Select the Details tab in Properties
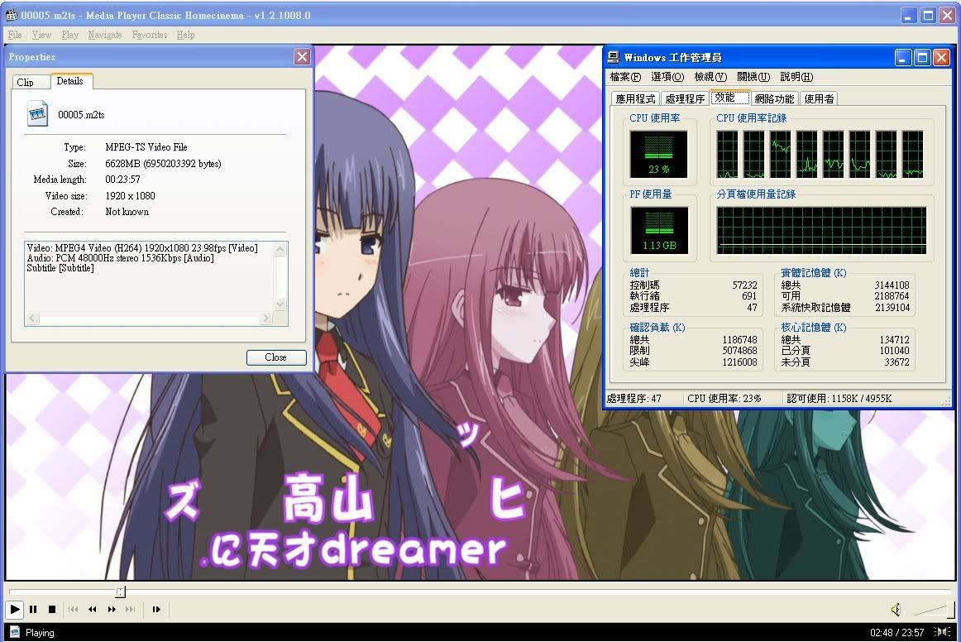The image size is (961, 642). (x=69, y=81)
